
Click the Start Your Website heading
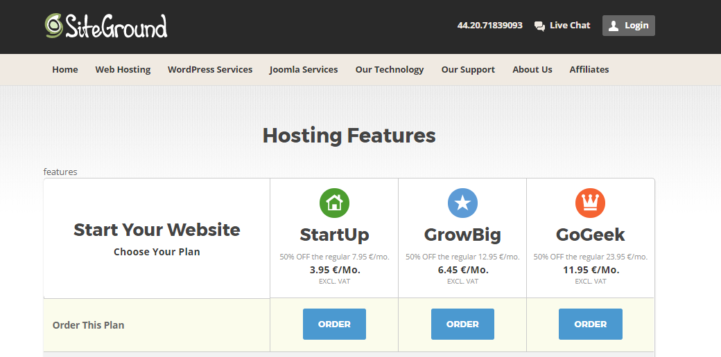pyautogui.click(x=157, y=230)
